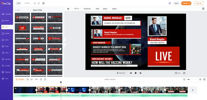This screenshot has width=207, height=100.
Task: Open the fullscreen grid icon in top bar
Action: [x=44, y=3]
